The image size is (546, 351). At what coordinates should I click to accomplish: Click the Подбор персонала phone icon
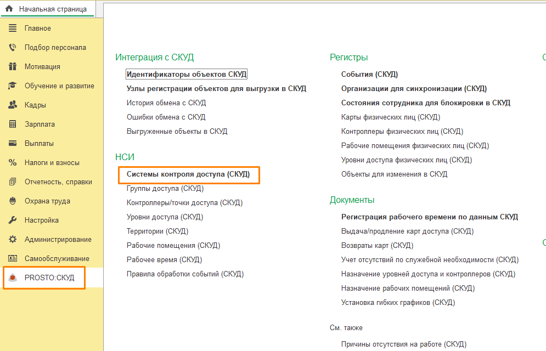point(13,47)
